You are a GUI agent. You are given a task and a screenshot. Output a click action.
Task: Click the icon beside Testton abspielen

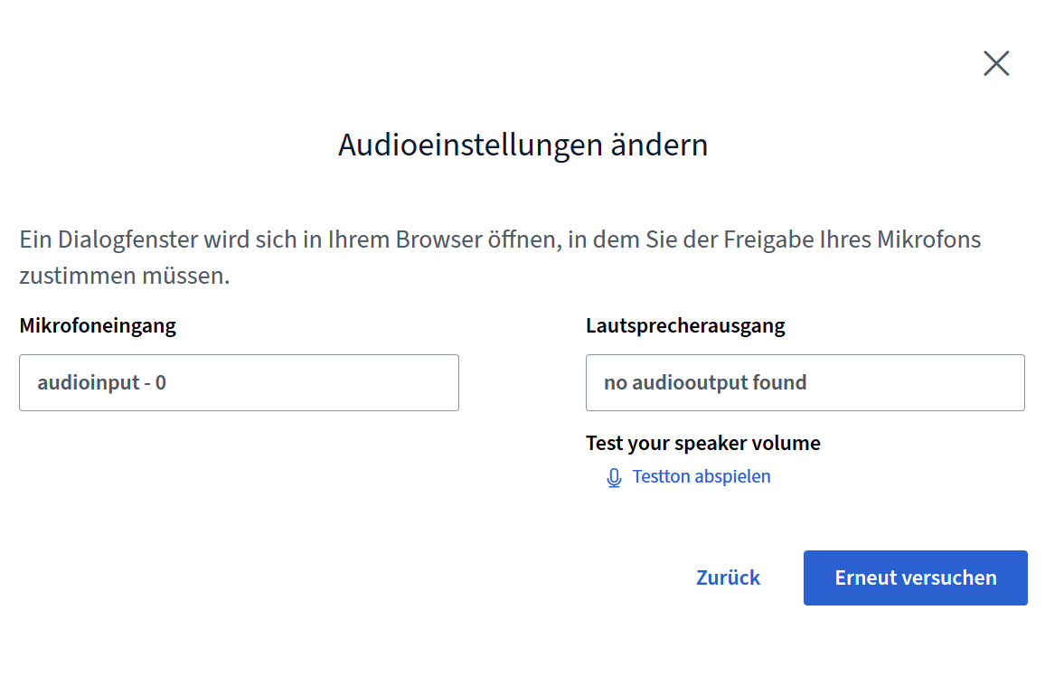[614, 478]
